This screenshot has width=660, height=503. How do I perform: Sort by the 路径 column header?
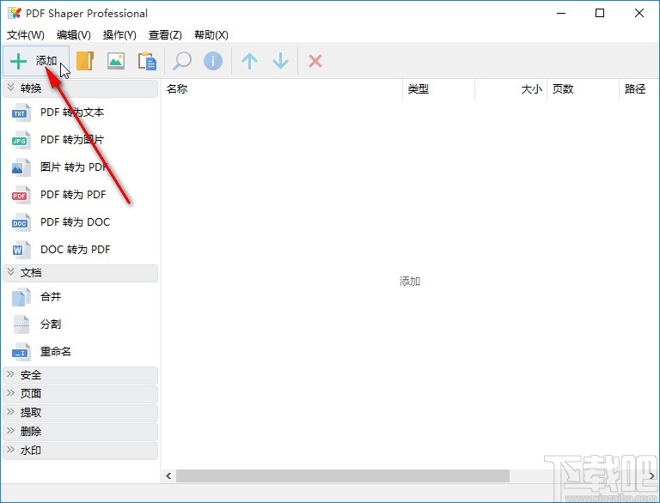point(639,89)
